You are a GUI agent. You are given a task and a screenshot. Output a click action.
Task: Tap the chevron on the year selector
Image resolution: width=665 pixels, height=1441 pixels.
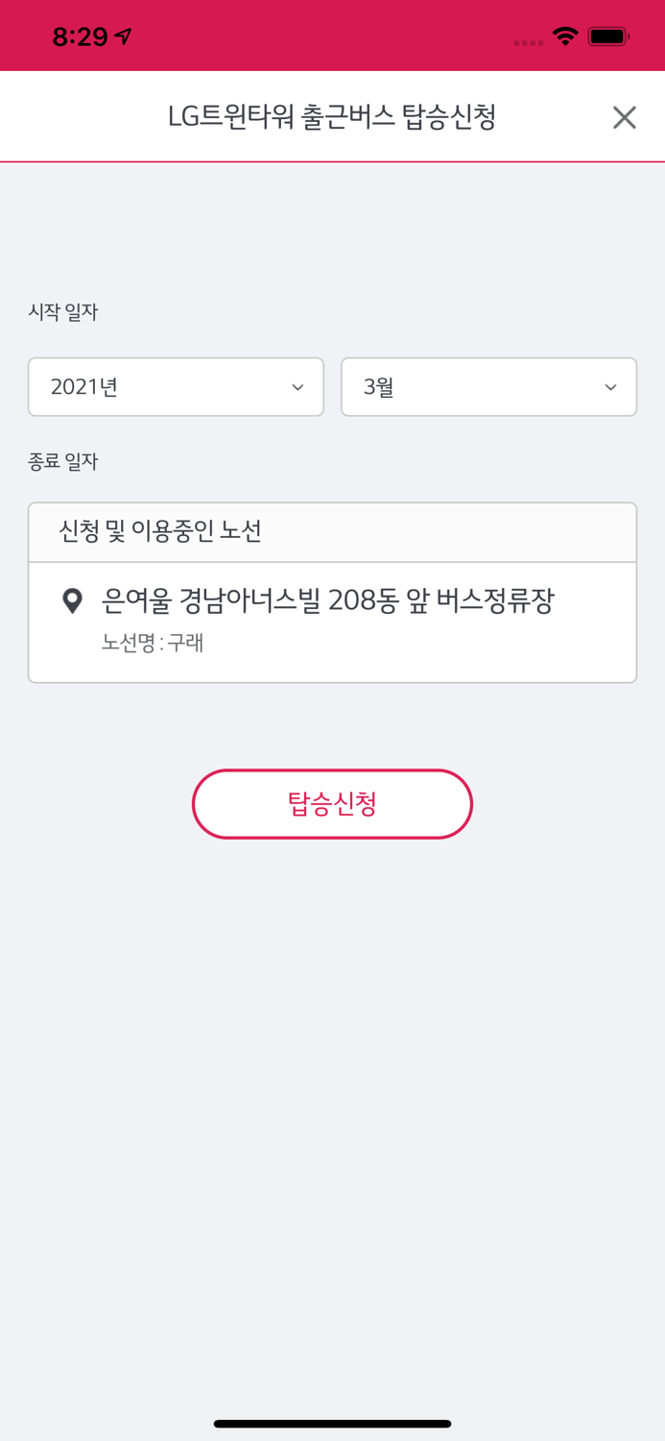(297, 387)
